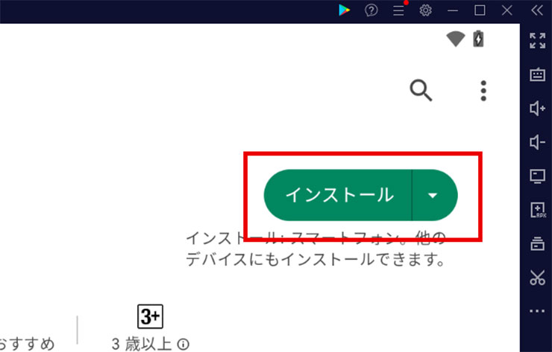Viewport: 552px width, 352px height.
Task: Click the screen display icon in sidebar
Action: [537, 176]
